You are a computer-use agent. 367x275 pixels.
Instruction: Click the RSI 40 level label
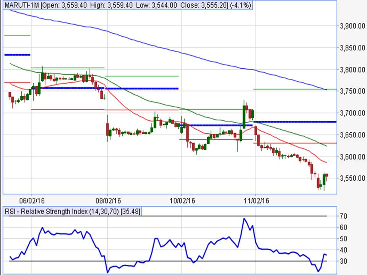point(343,250)
